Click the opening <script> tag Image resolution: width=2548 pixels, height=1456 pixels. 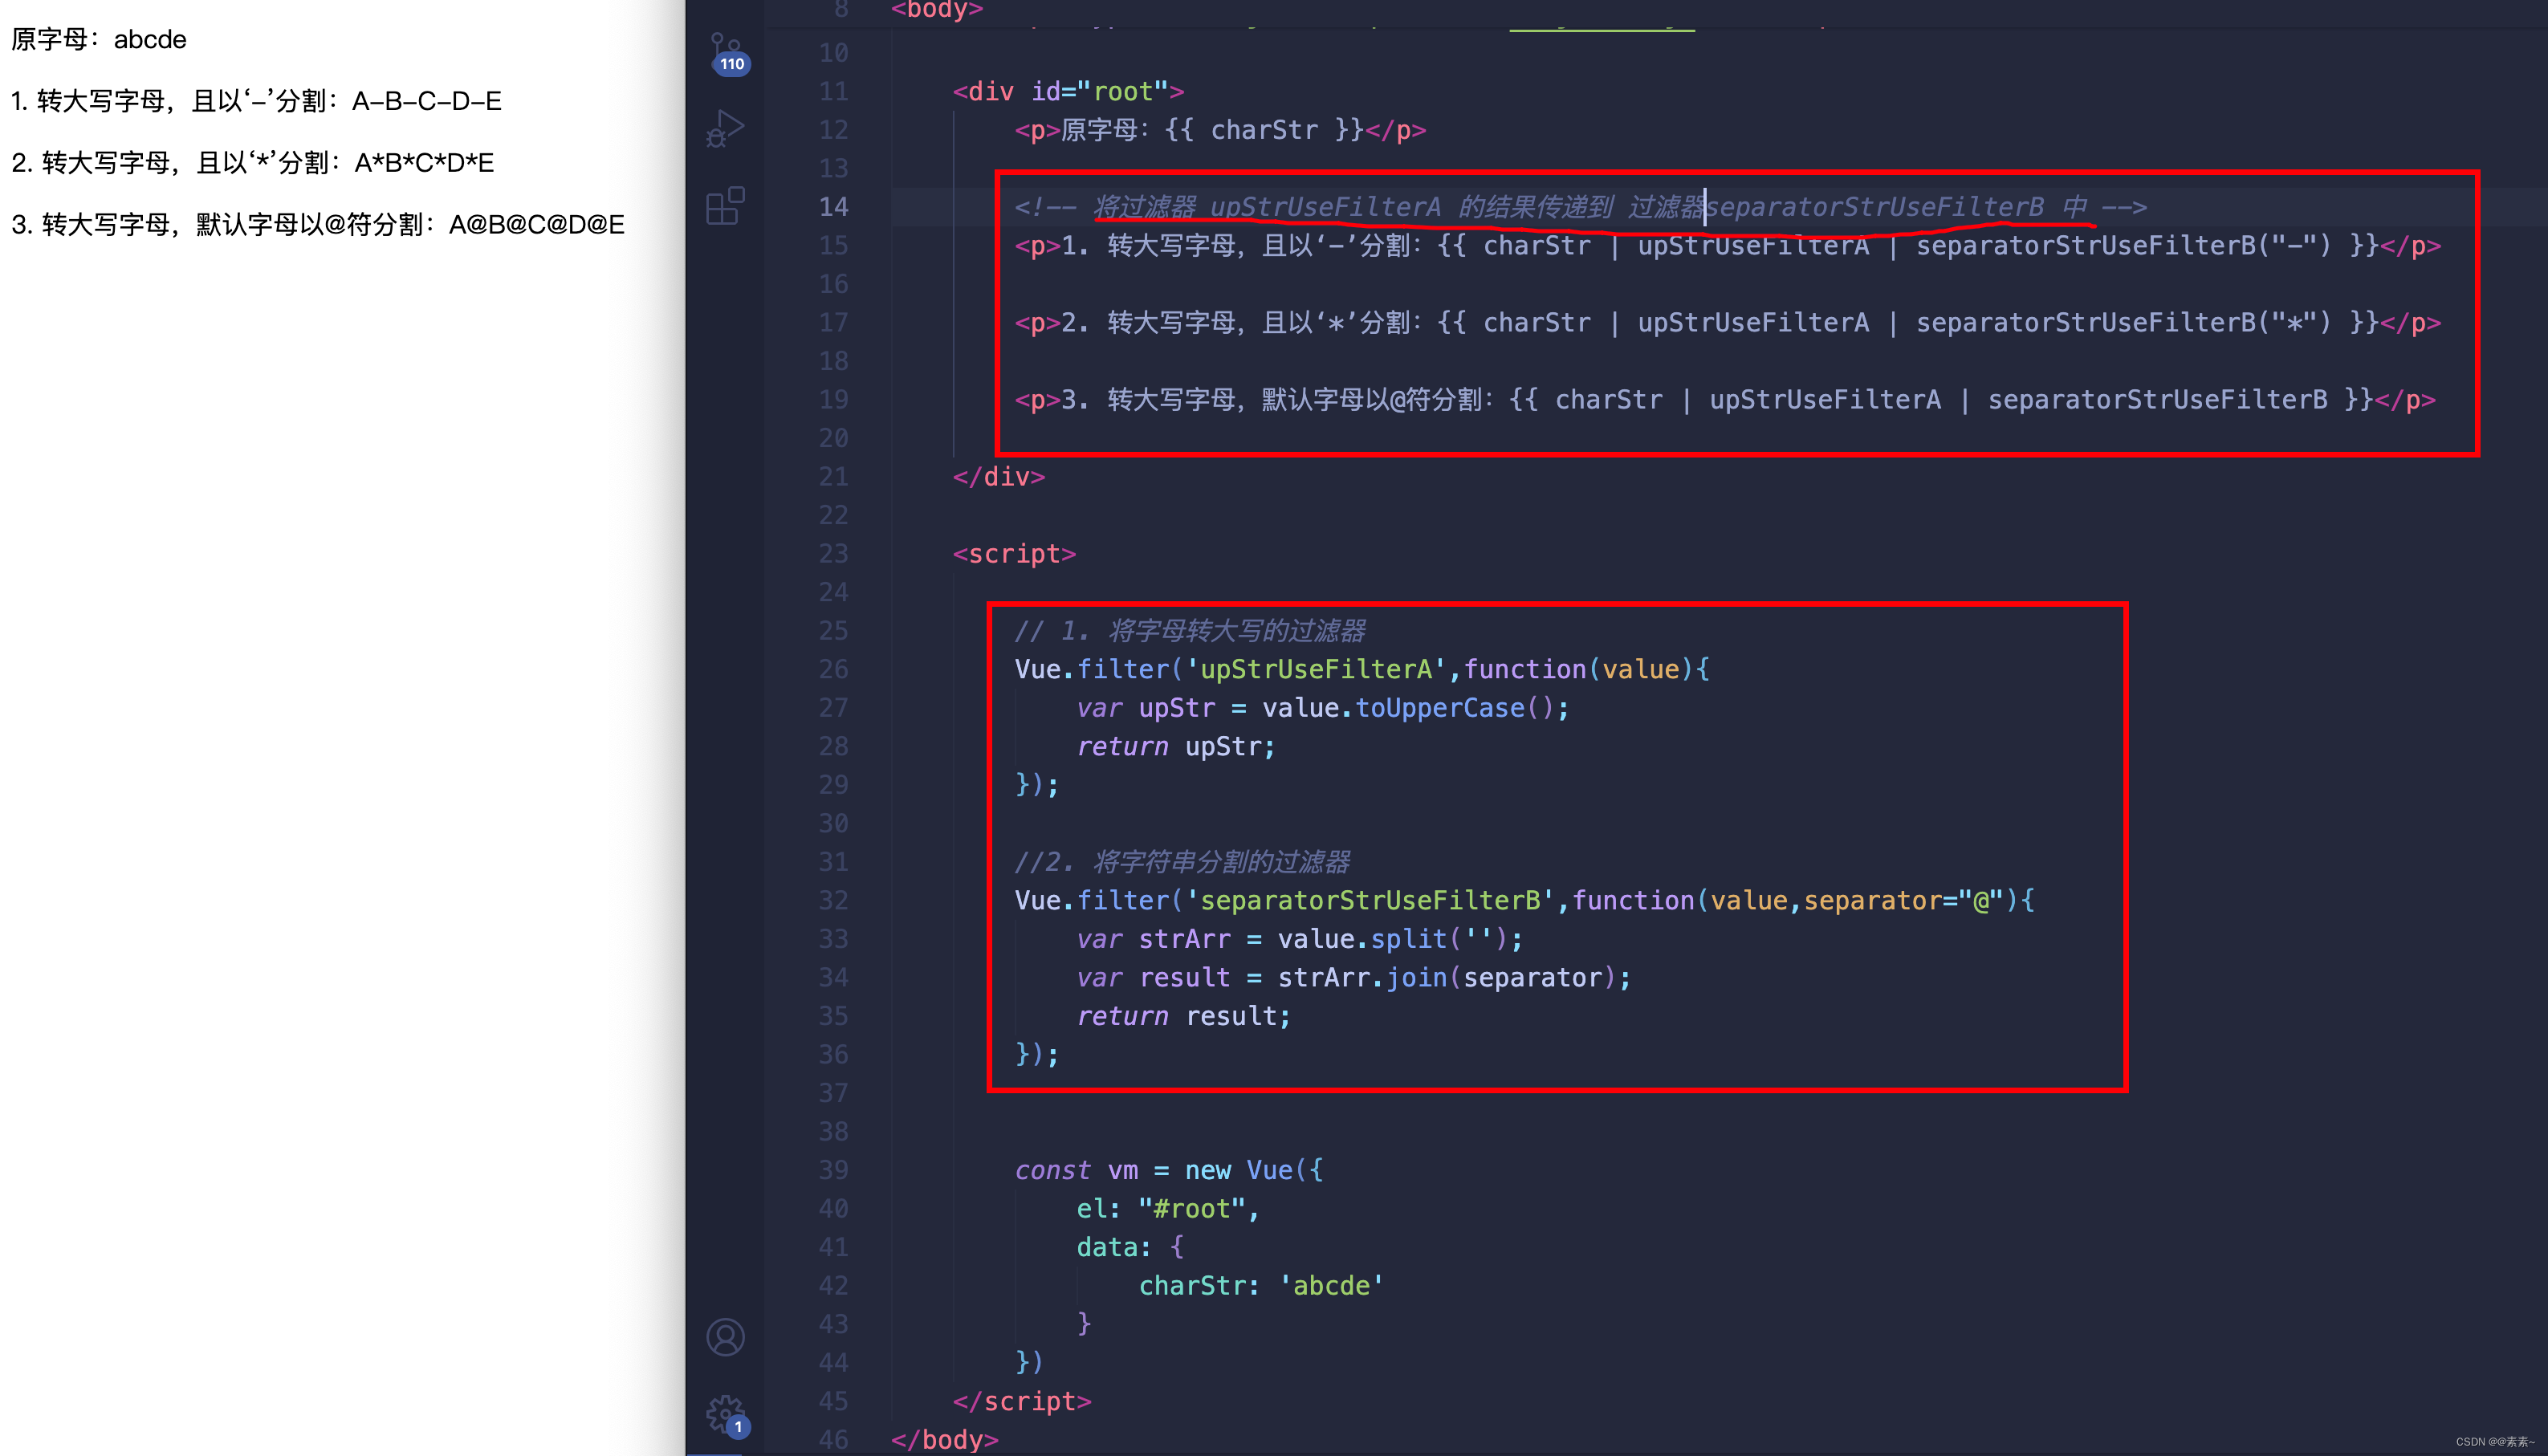click(1014, 554)
